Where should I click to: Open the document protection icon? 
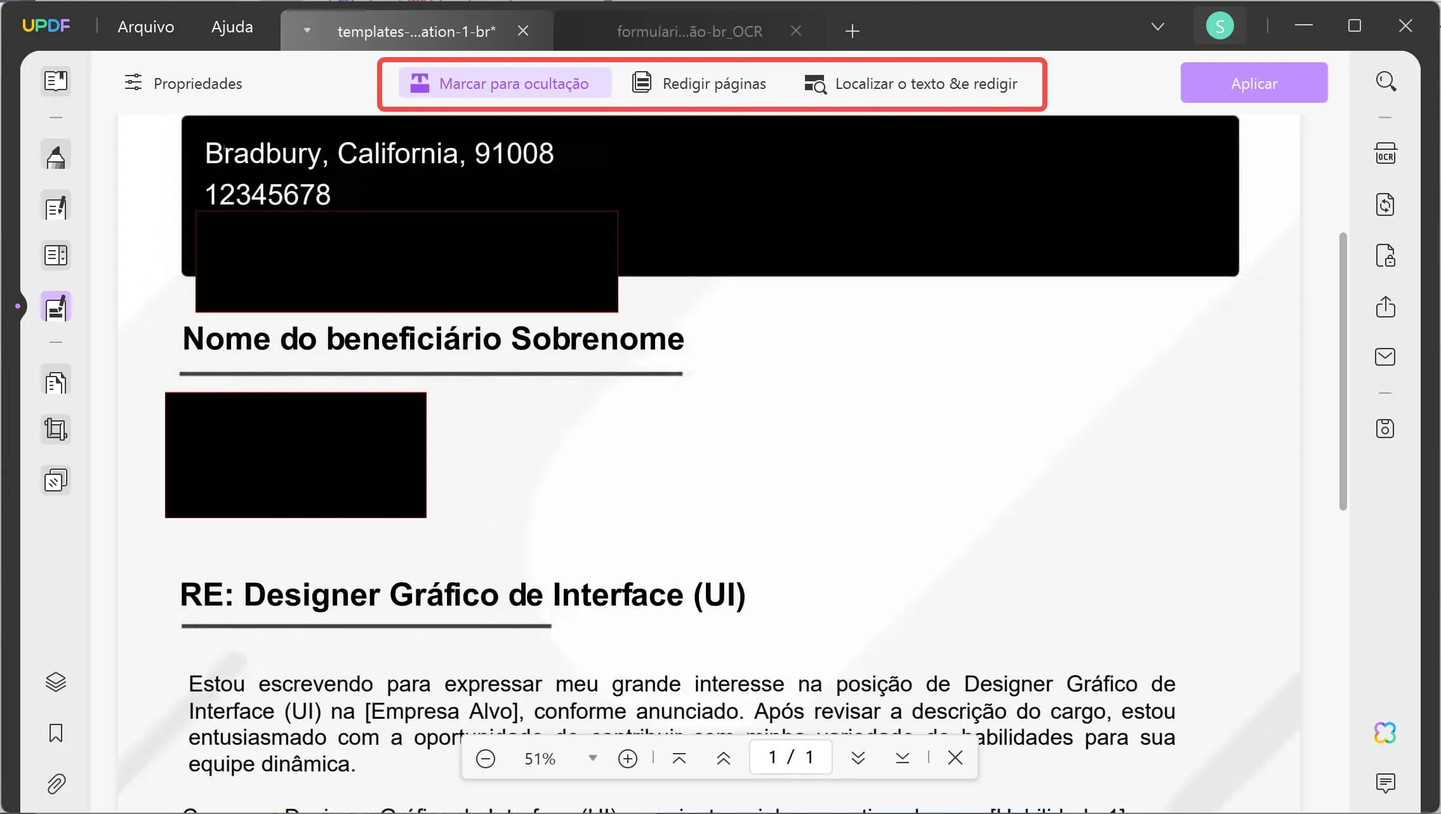(x=1386, y=256)
